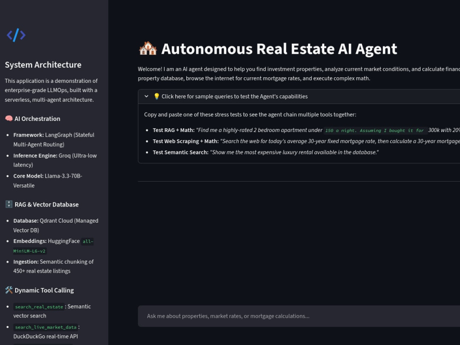
Task: Click the brain icon next to AI Orchestration
Action: (x=9, y=119)
